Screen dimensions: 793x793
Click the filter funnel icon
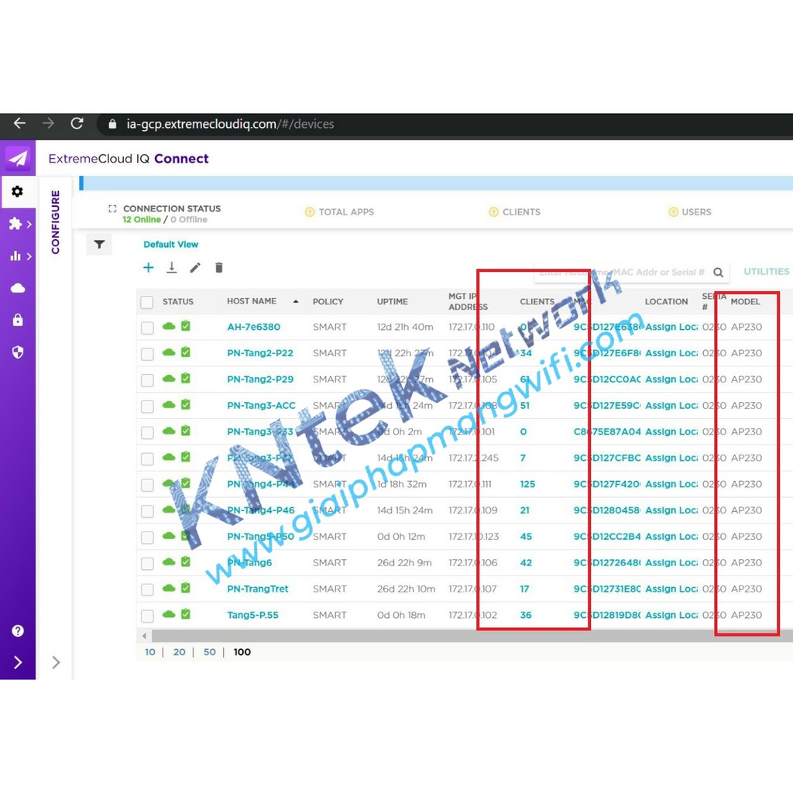(99, 245)
